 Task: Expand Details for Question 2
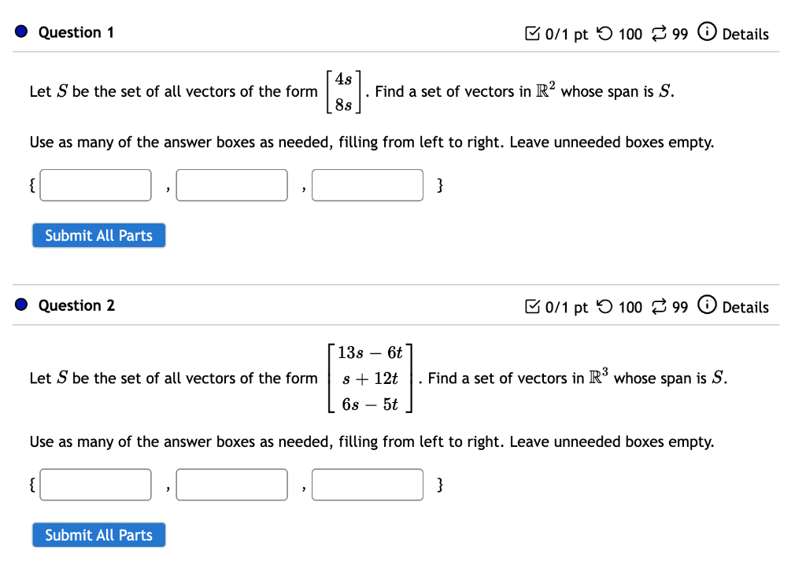tap(746, 308)
